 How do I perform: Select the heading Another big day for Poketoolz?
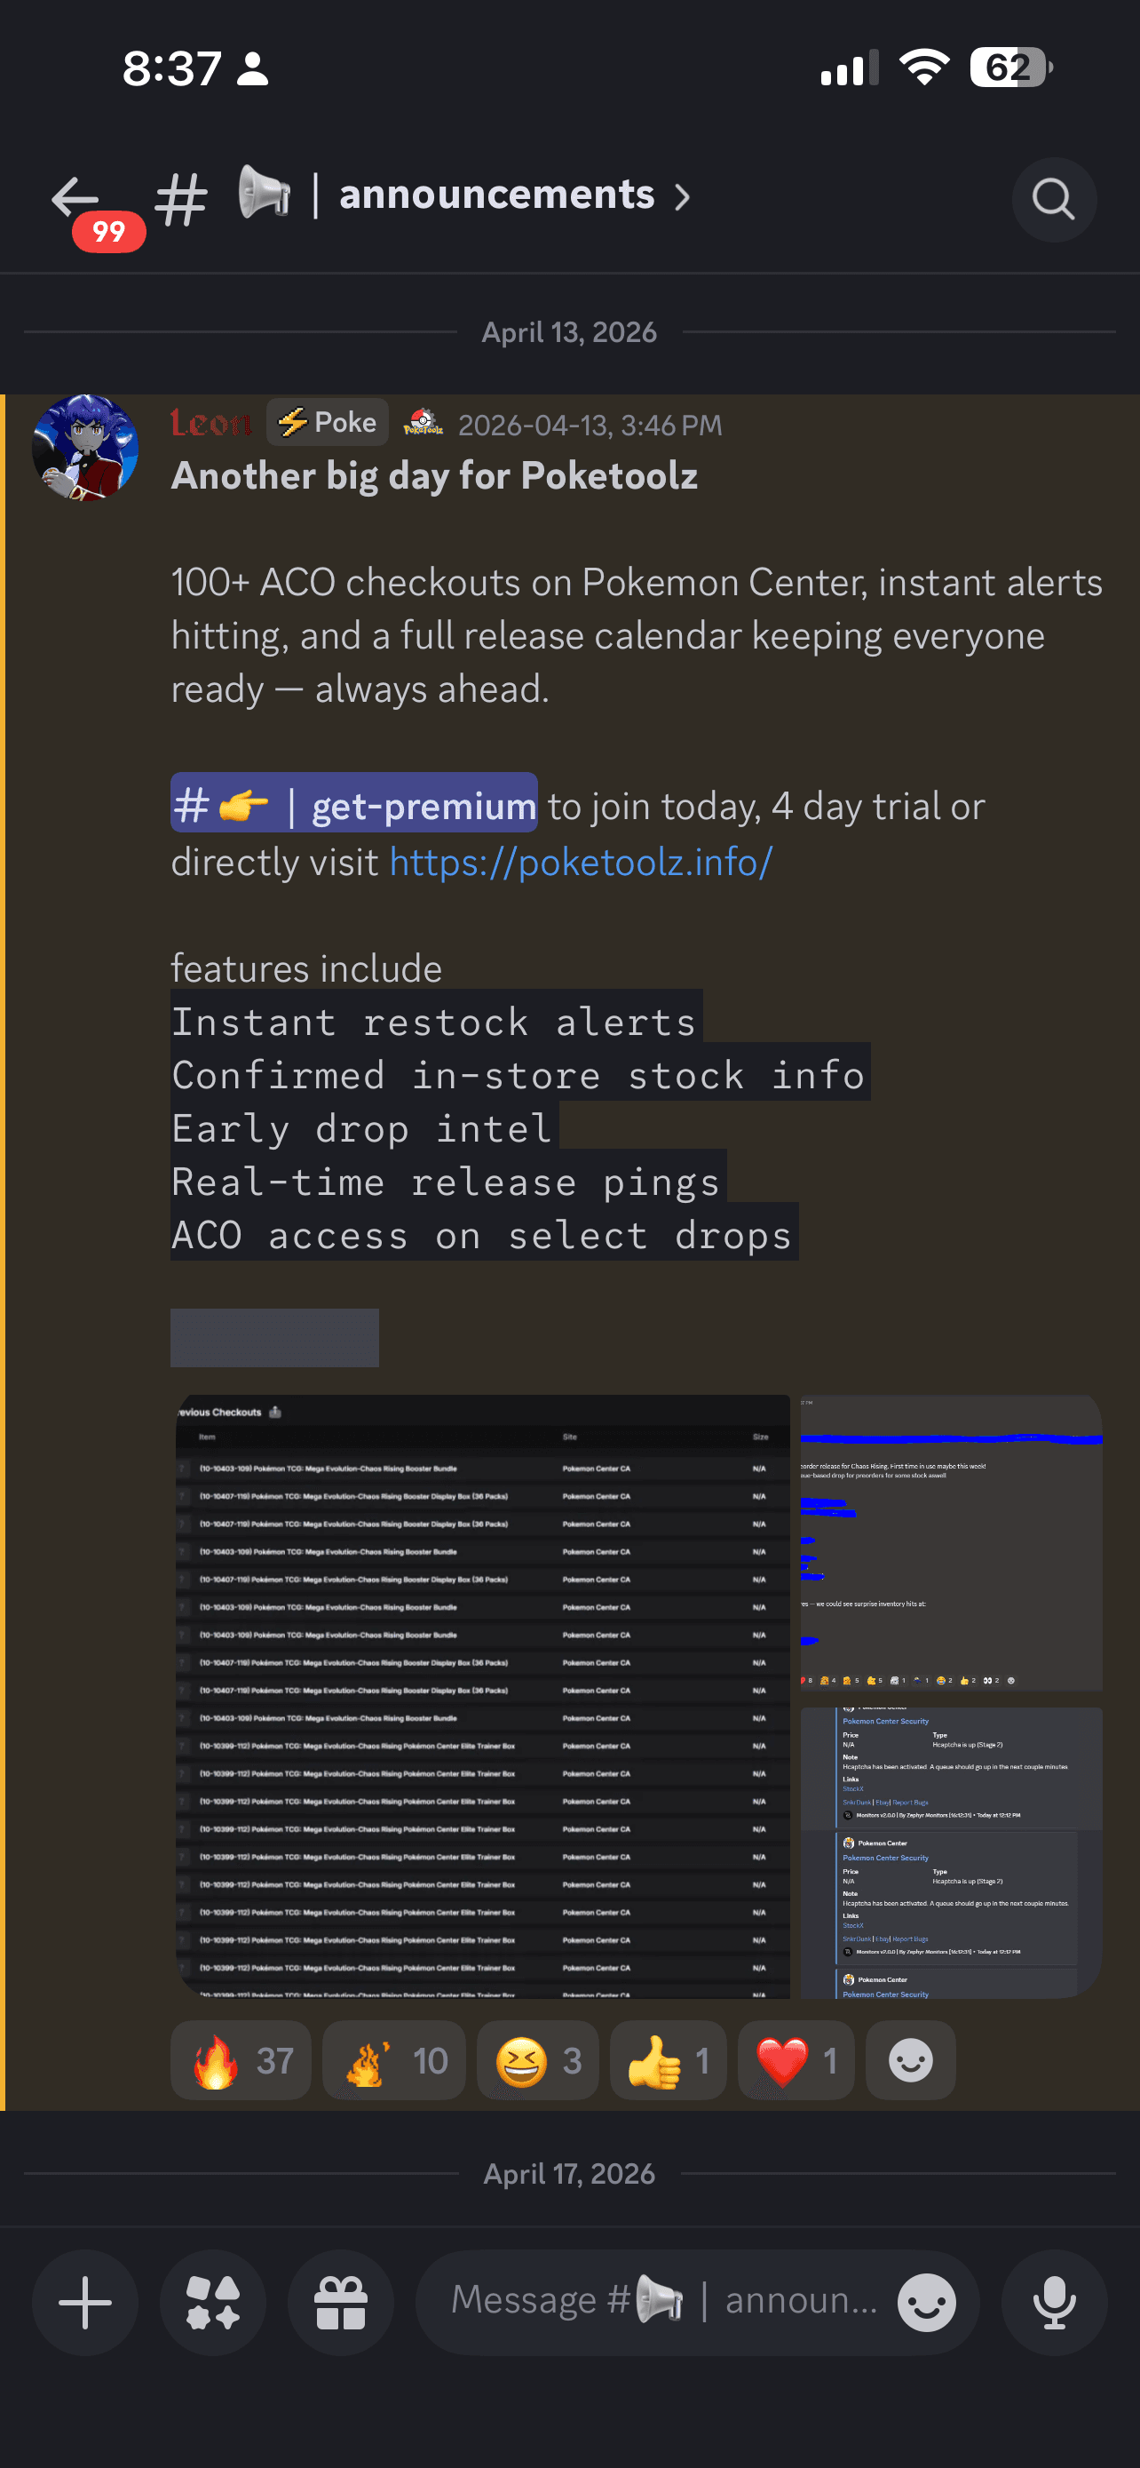click(434, 475)
